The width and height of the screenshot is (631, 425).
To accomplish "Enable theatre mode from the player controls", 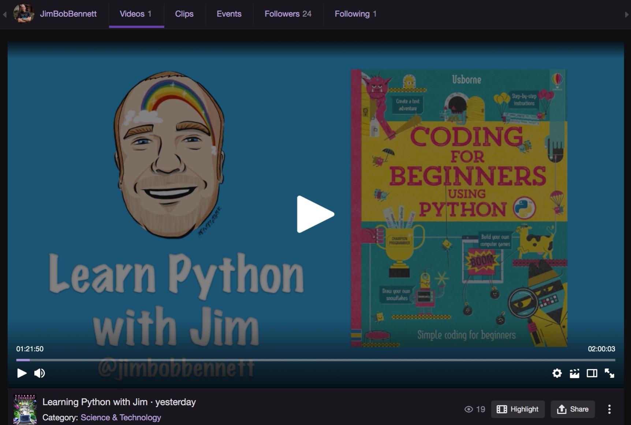I will click(x=592, y=373).
